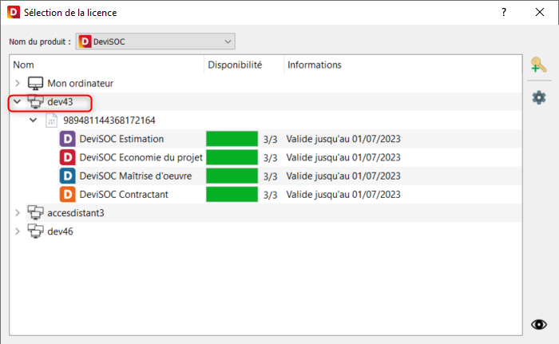Image resolution: width=559 pixels, height=344 pixels.
Task: Select the DeviSOC Contractant license
Action: click(x=124, y=195)
